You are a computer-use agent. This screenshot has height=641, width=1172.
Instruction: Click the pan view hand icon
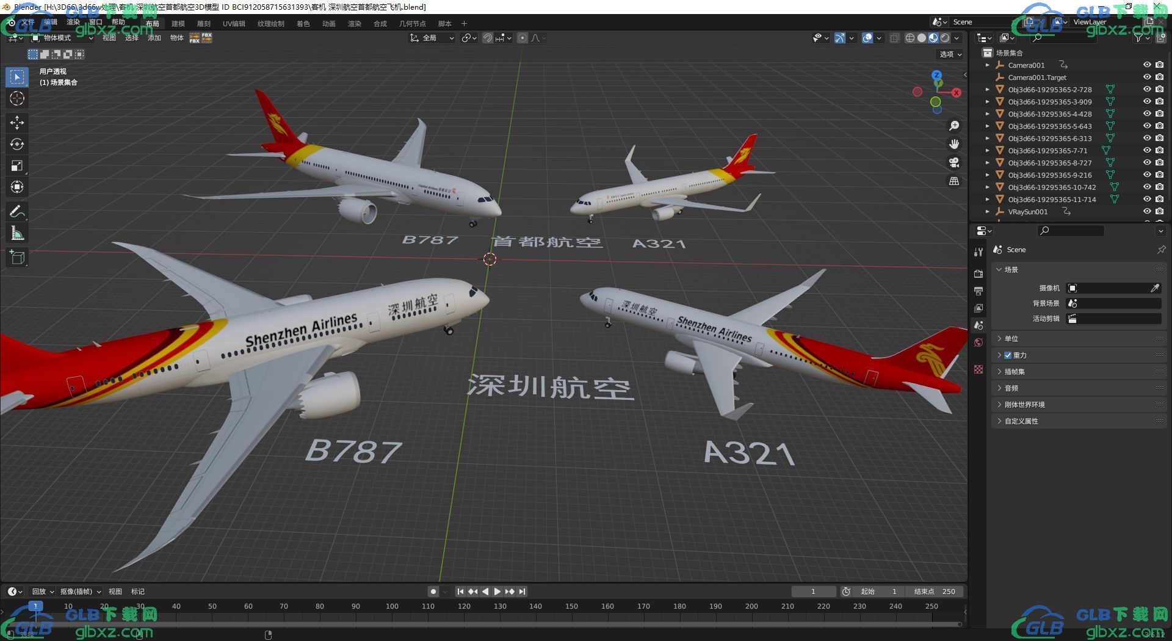click(954, 144)
